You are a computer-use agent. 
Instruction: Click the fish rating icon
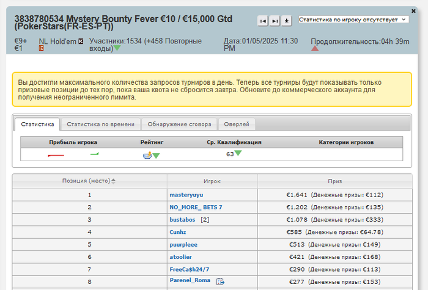[x=147, y=155]
